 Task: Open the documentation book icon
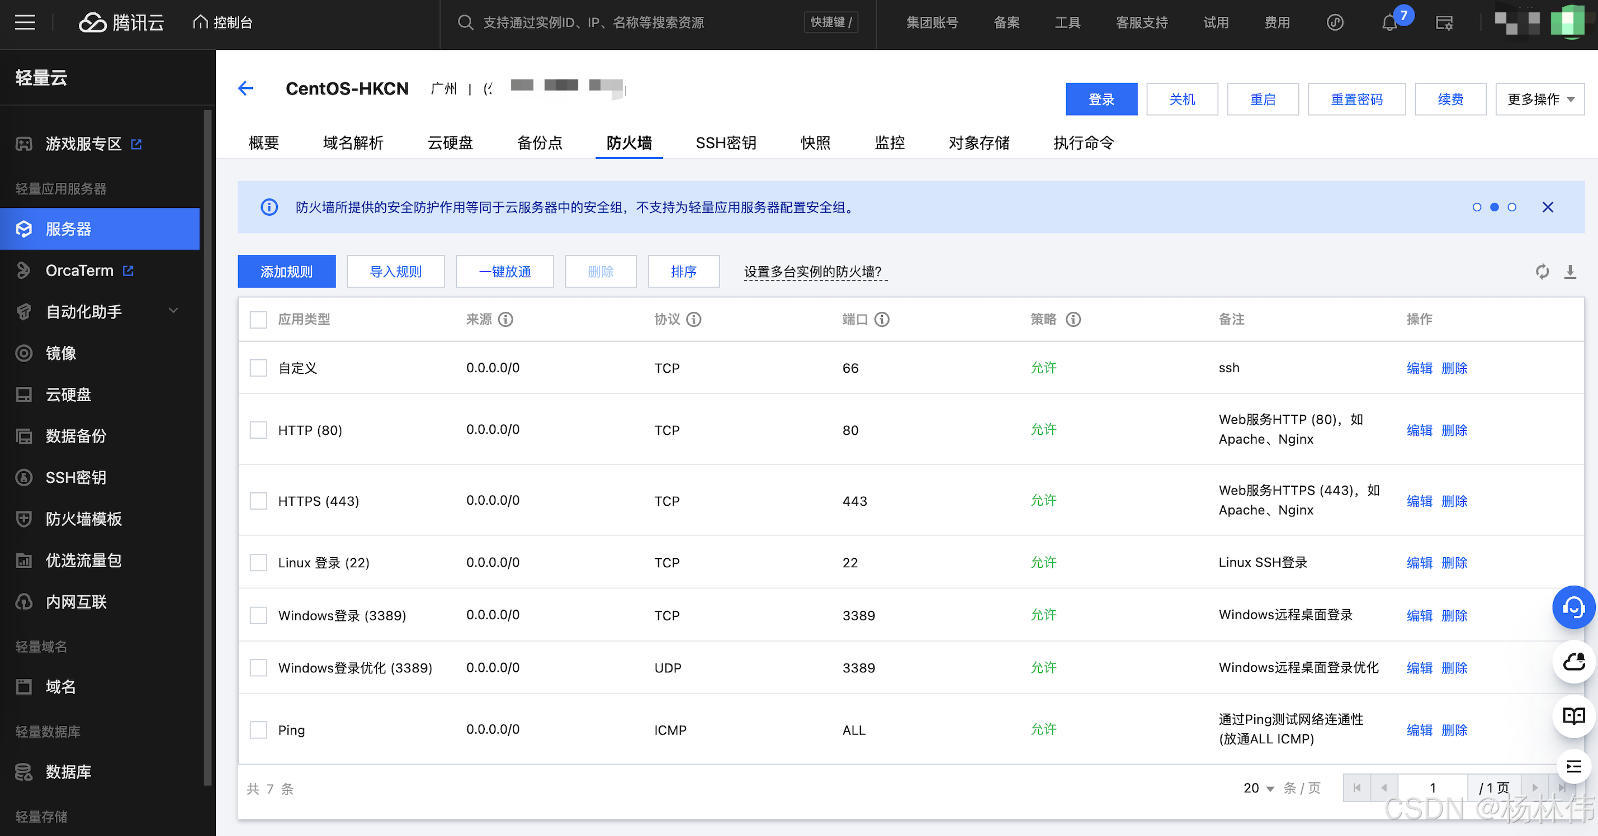tap(1573, 716)
